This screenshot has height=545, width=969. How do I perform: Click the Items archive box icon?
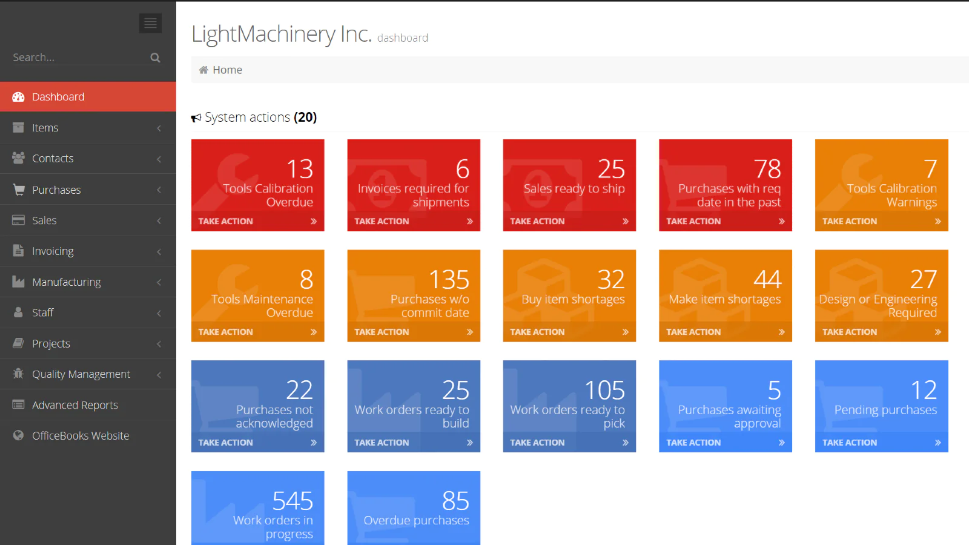click(18, 128)
